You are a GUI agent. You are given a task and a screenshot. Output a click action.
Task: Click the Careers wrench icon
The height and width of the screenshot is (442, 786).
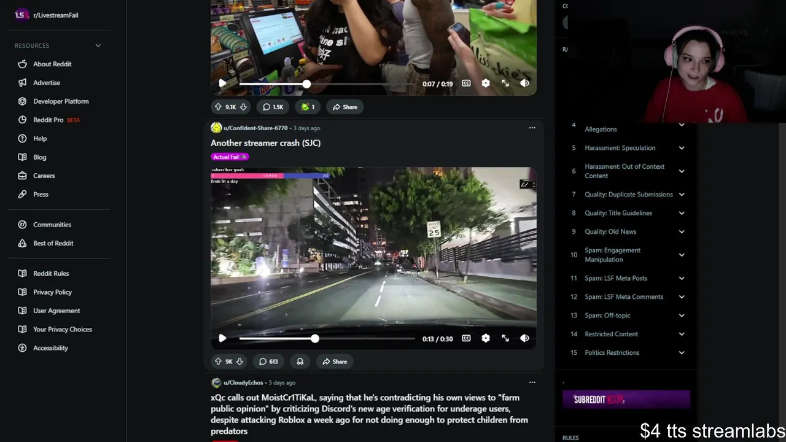[23, 176]
